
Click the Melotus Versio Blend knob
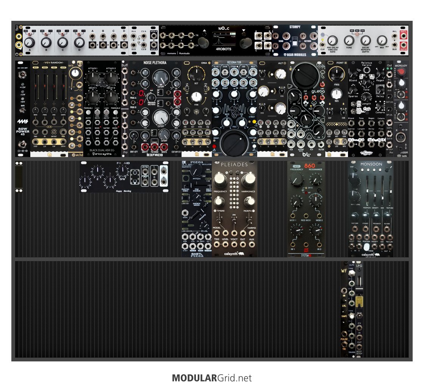point(353,74)
